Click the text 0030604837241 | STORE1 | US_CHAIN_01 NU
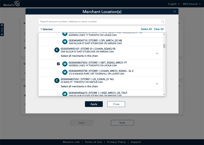 87,79
